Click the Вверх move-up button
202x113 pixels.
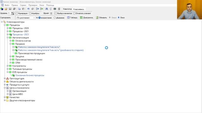click(x=113, y=18)
